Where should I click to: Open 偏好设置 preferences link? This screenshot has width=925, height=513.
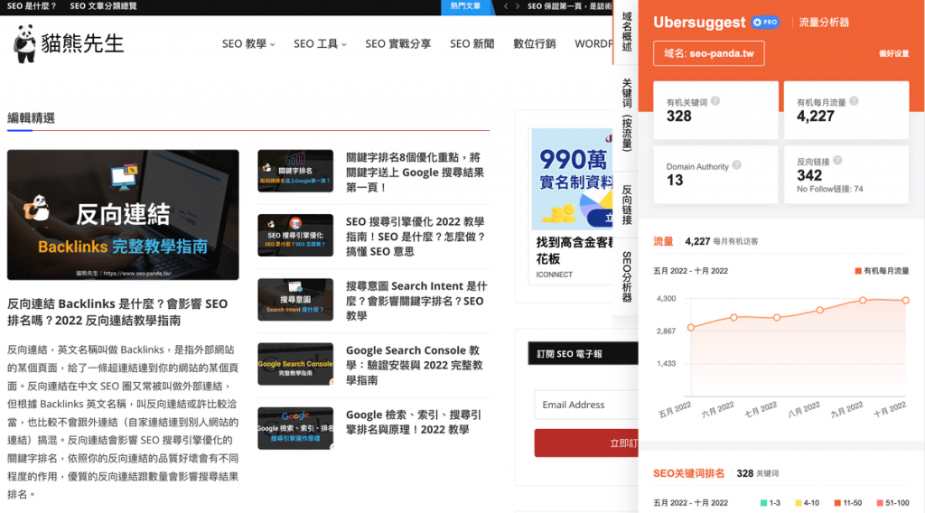click(x=893, y=53)
